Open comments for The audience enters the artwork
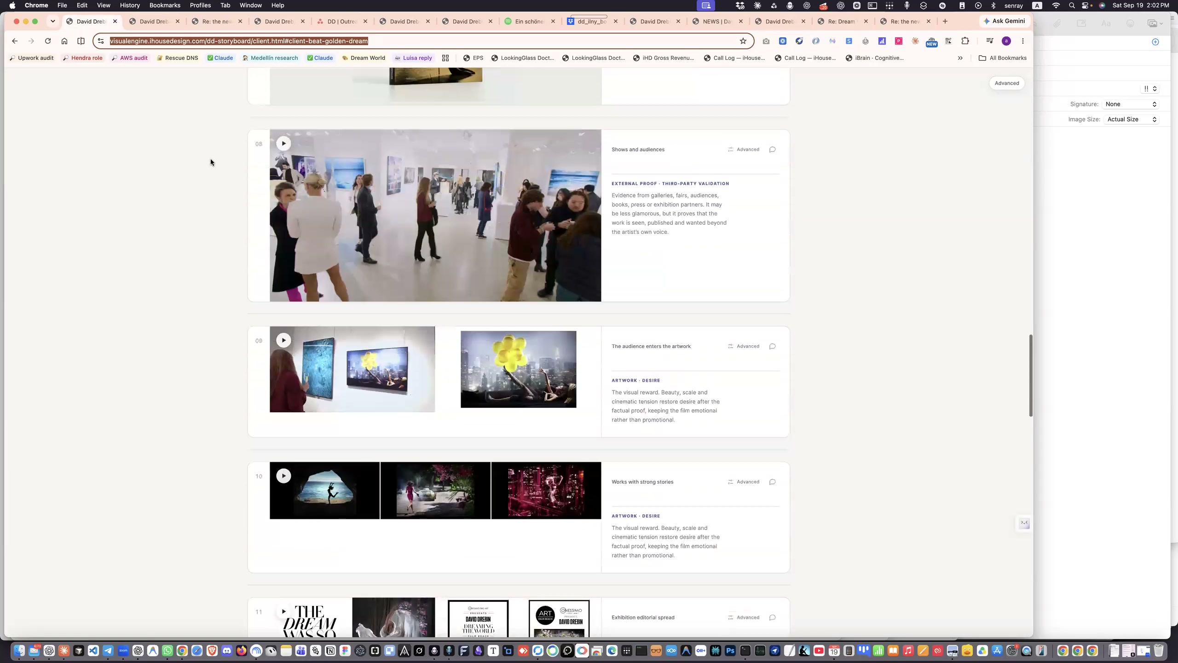 point(773,346)
